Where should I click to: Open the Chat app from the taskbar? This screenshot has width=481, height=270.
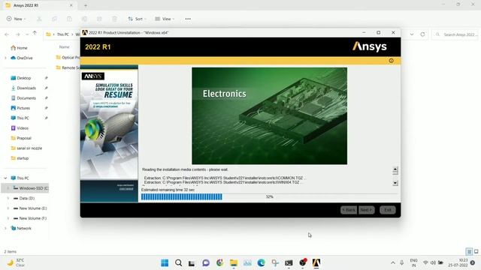(205, 262)
